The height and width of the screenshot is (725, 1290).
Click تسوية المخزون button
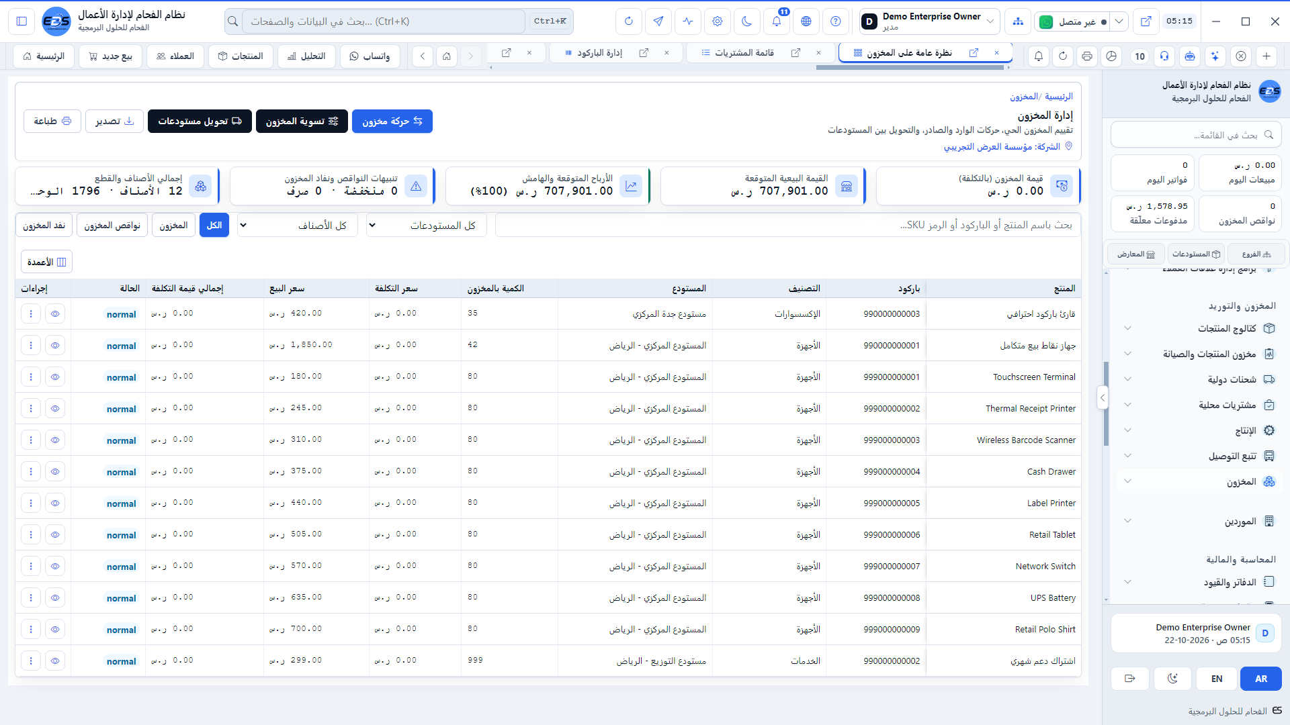pyautogui.click(x=302, y=122)
